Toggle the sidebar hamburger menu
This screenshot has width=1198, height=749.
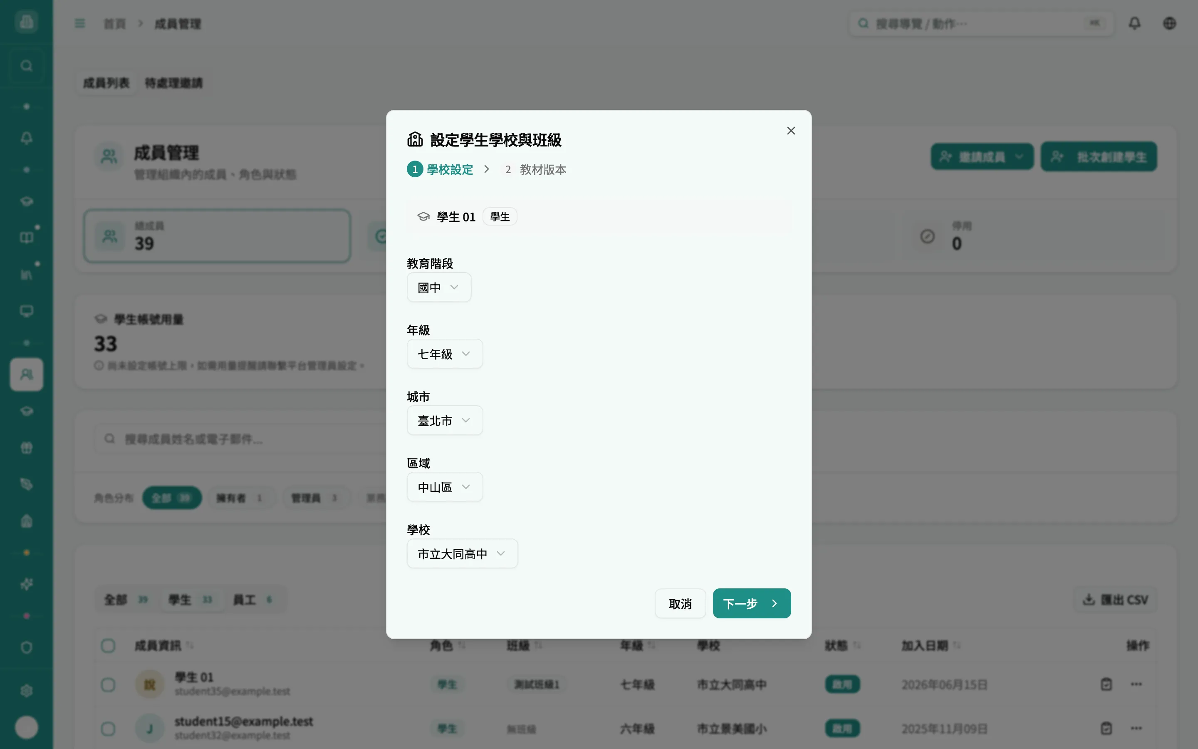(x=80, y=23)
